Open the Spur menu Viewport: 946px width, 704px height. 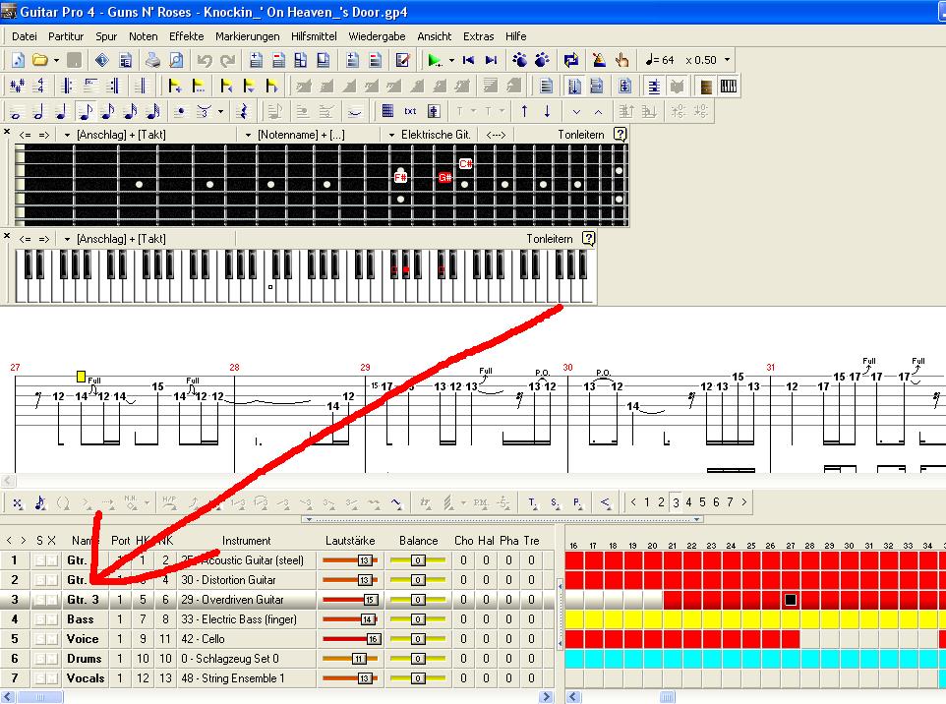click(106, 36)
